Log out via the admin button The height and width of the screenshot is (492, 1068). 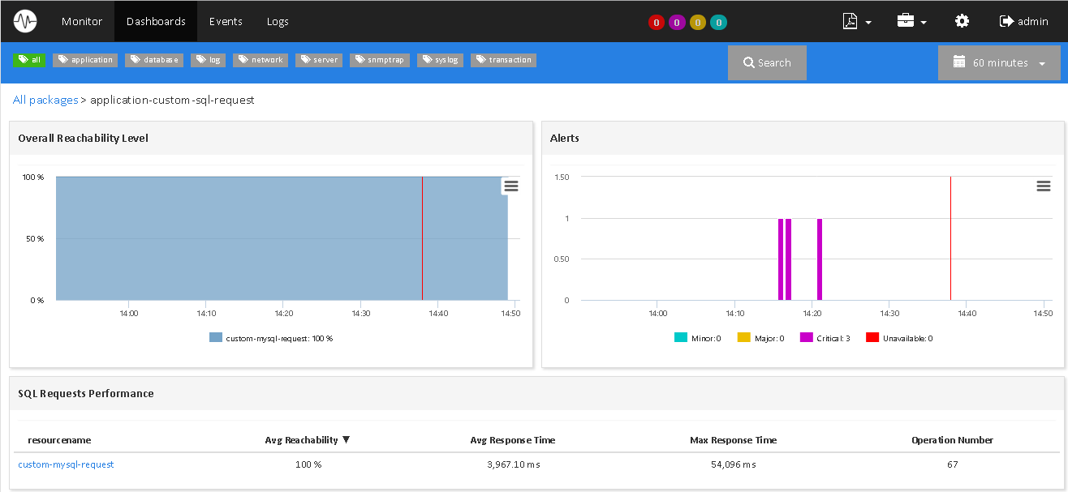[x=1024, y=21]
